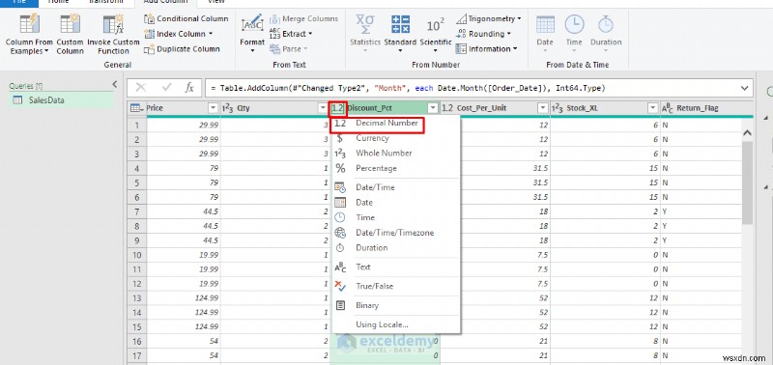Open the File tab
Screen dimensions: 773x365
pyautogui.click(x=19, y=3)
